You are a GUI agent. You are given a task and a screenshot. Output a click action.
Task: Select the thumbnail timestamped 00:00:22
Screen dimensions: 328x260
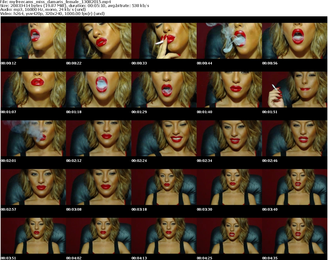pos(99,41)
